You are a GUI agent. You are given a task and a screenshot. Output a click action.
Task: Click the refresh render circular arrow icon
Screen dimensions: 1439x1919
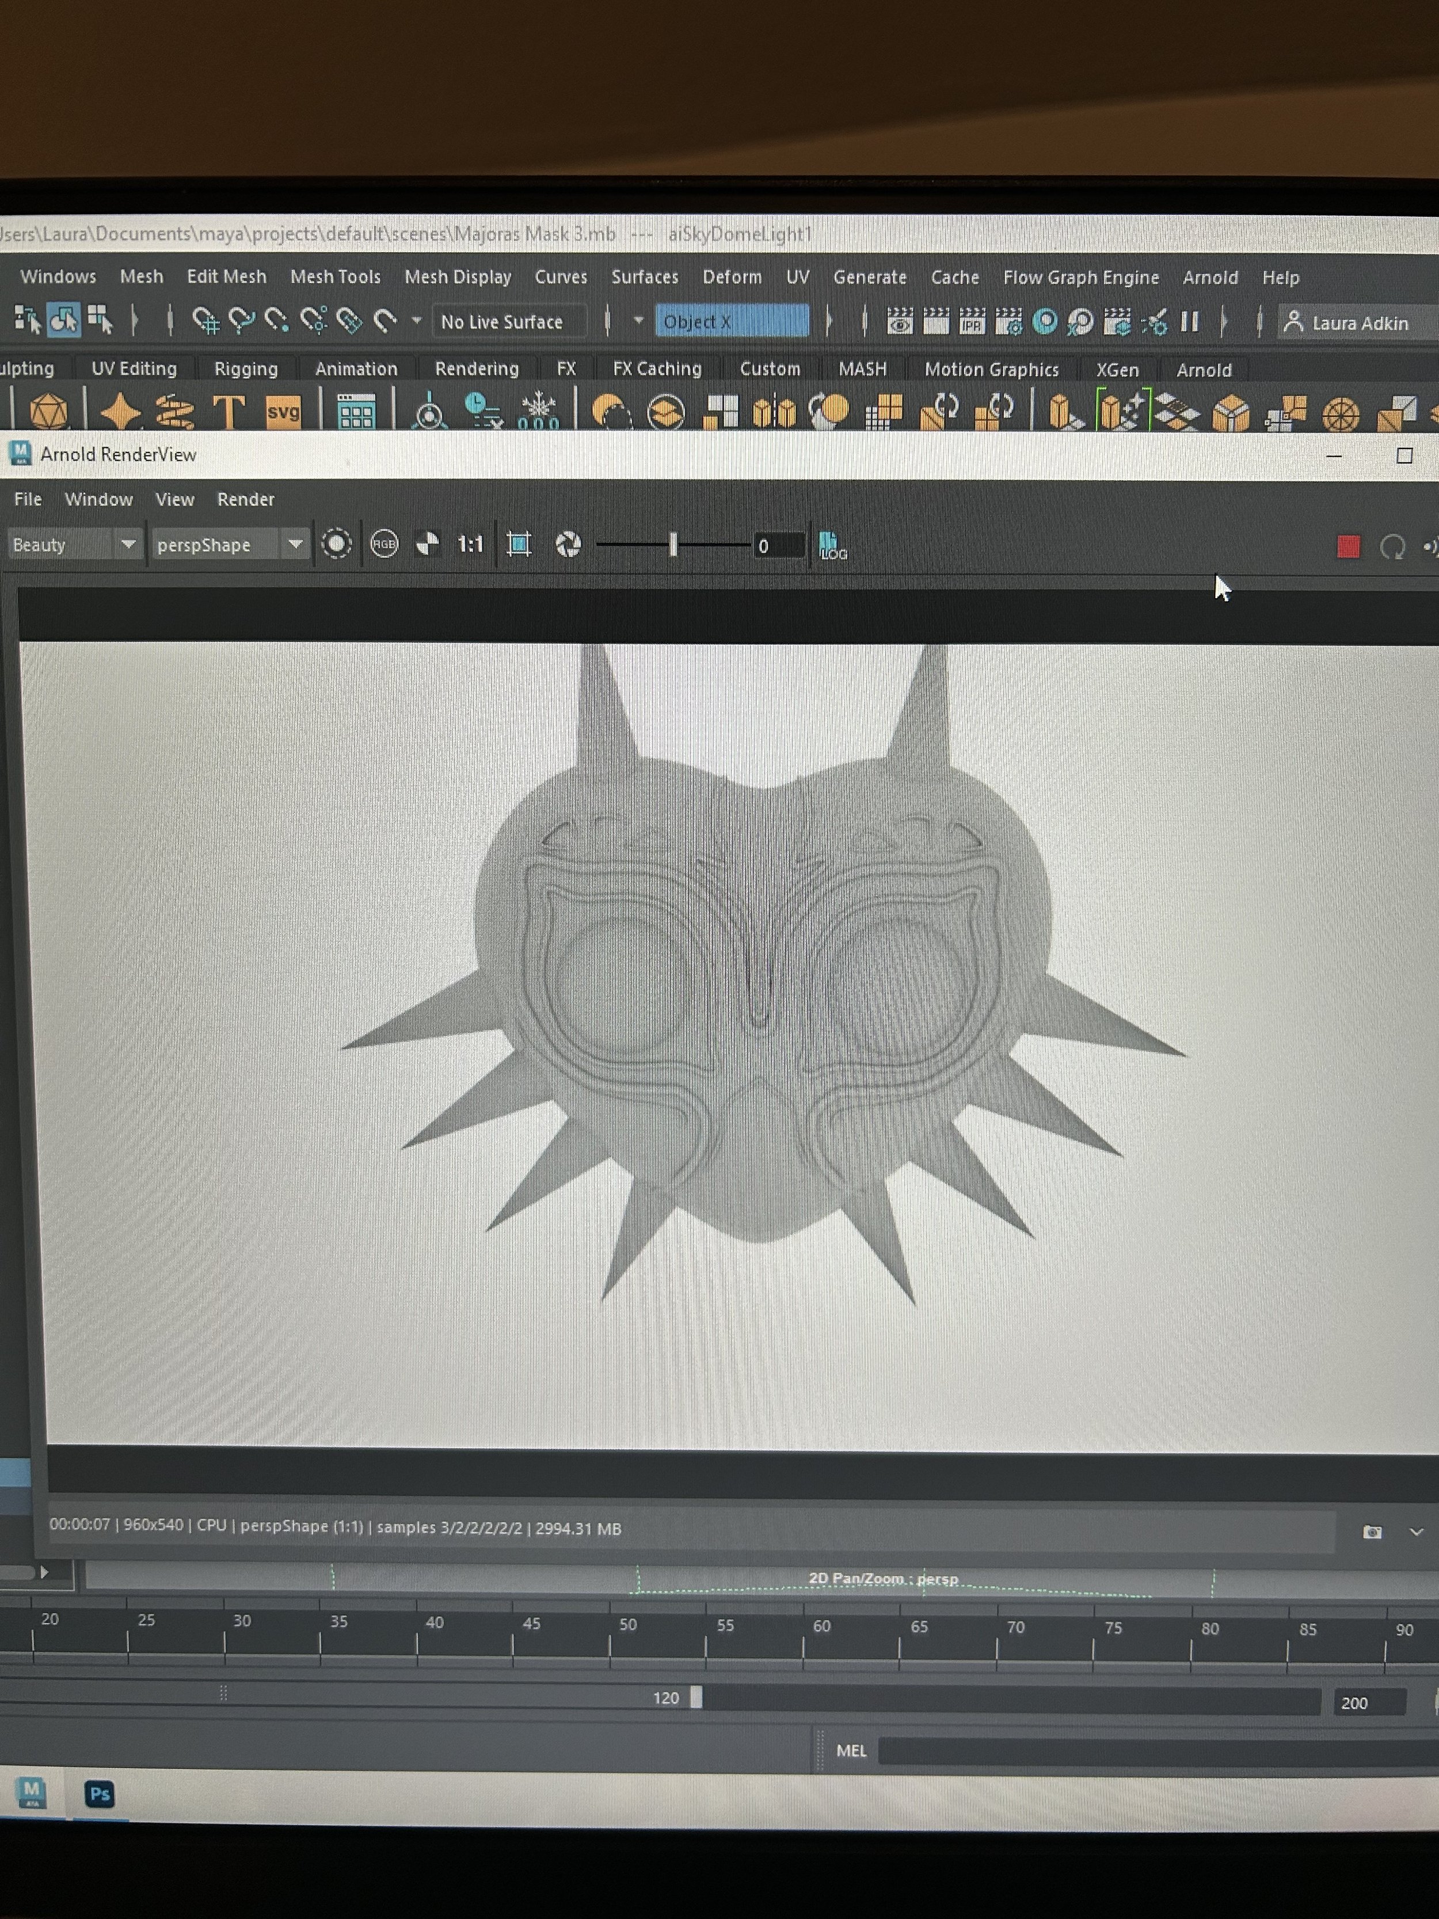coord(1392,546)
